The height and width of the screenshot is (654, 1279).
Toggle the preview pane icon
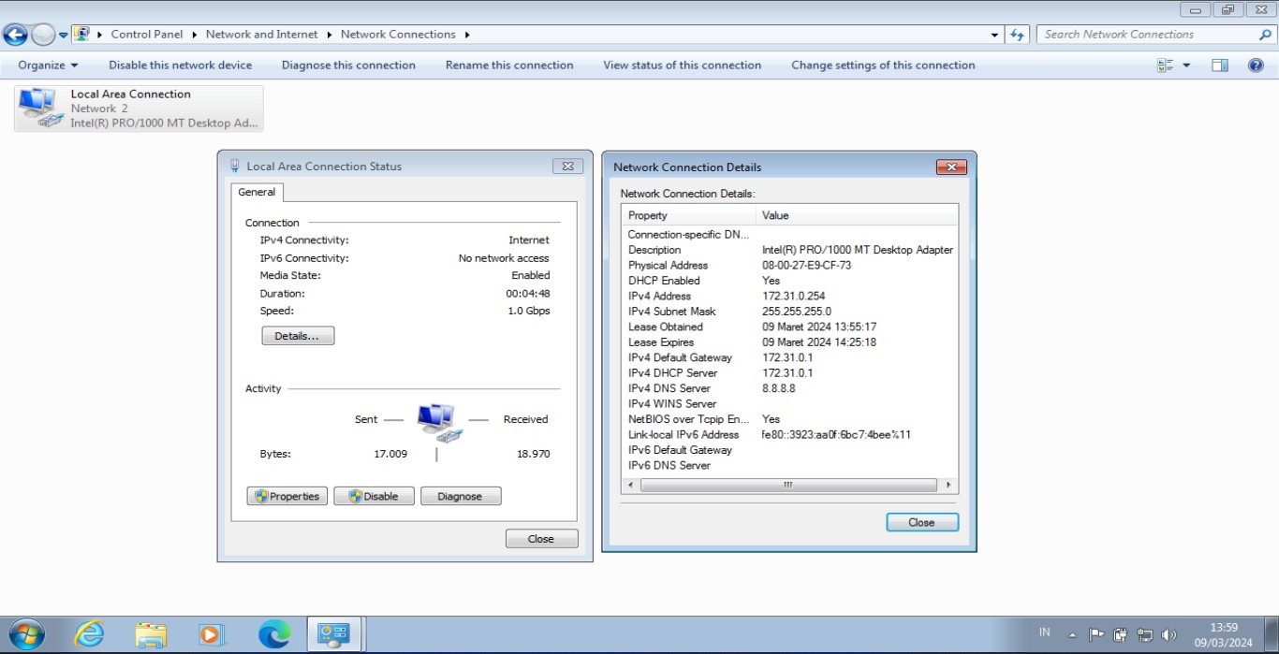[x=1219, y=65]
